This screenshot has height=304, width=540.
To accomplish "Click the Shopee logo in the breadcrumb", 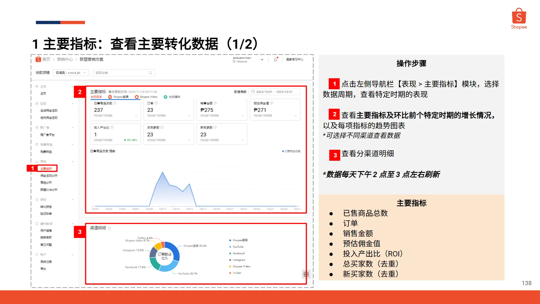I will click(x=38, y=59).
